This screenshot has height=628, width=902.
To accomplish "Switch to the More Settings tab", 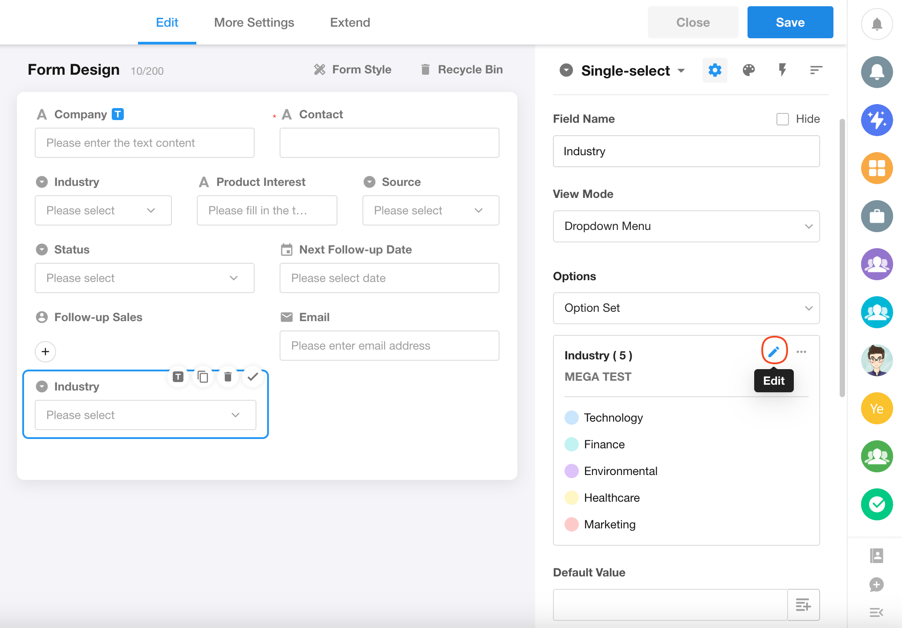I will (254, 22).
